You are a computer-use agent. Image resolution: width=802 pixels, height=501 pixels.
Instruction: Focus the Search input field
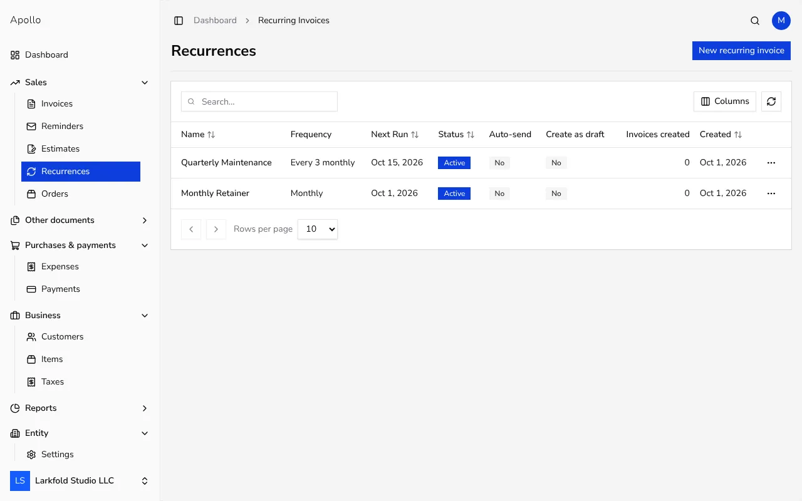(x=259, y=101)
